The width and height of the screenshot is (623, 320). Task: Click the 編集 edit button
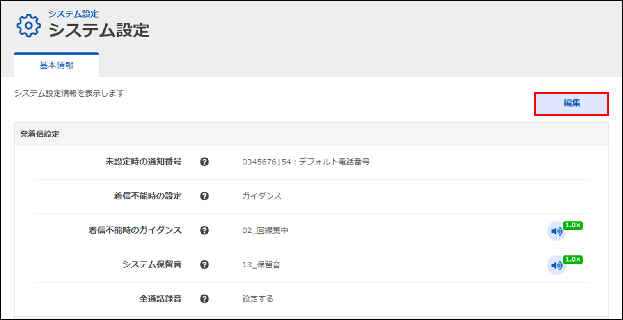(571, 104)
